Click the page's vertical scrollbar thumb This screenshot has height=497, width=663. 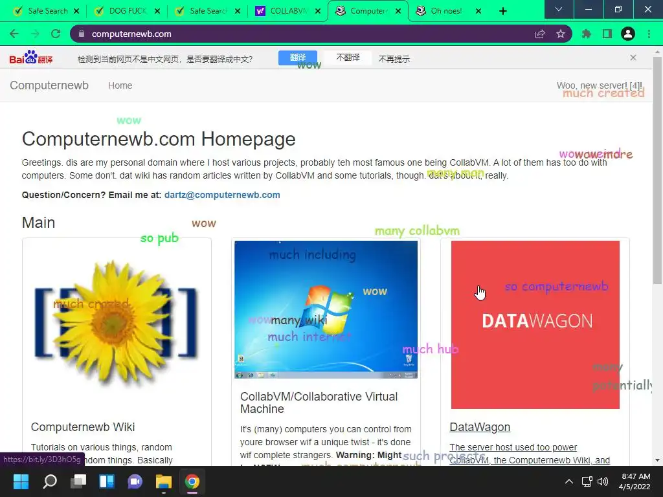658,170
